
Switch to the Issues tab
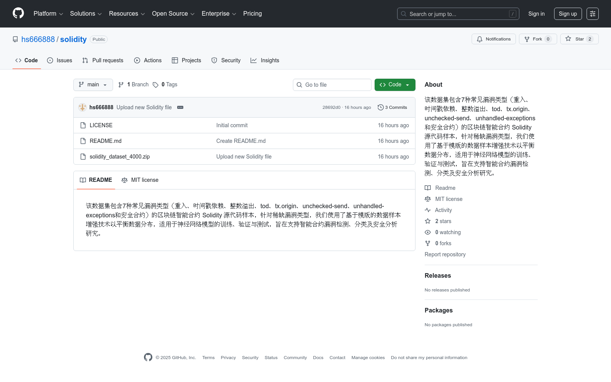click(60, 60)
